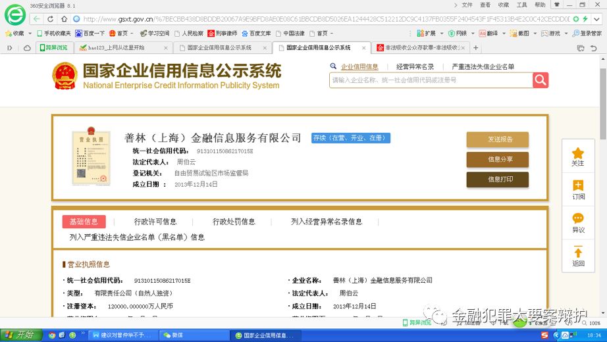Image resolution: width=607 pixels, height=342 pixels.
Task: Open the 网银 online banking toolbar item
Action: pos(457,34)
